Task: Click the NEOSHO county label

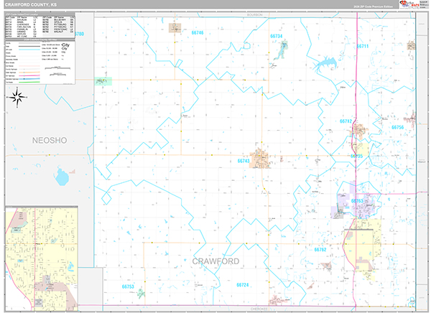Action: [x=50, y=141]
